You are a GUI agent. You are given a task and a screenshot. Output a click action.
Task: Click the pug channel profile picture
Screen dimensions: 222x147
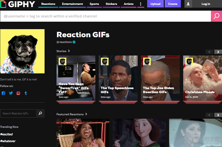22,51
